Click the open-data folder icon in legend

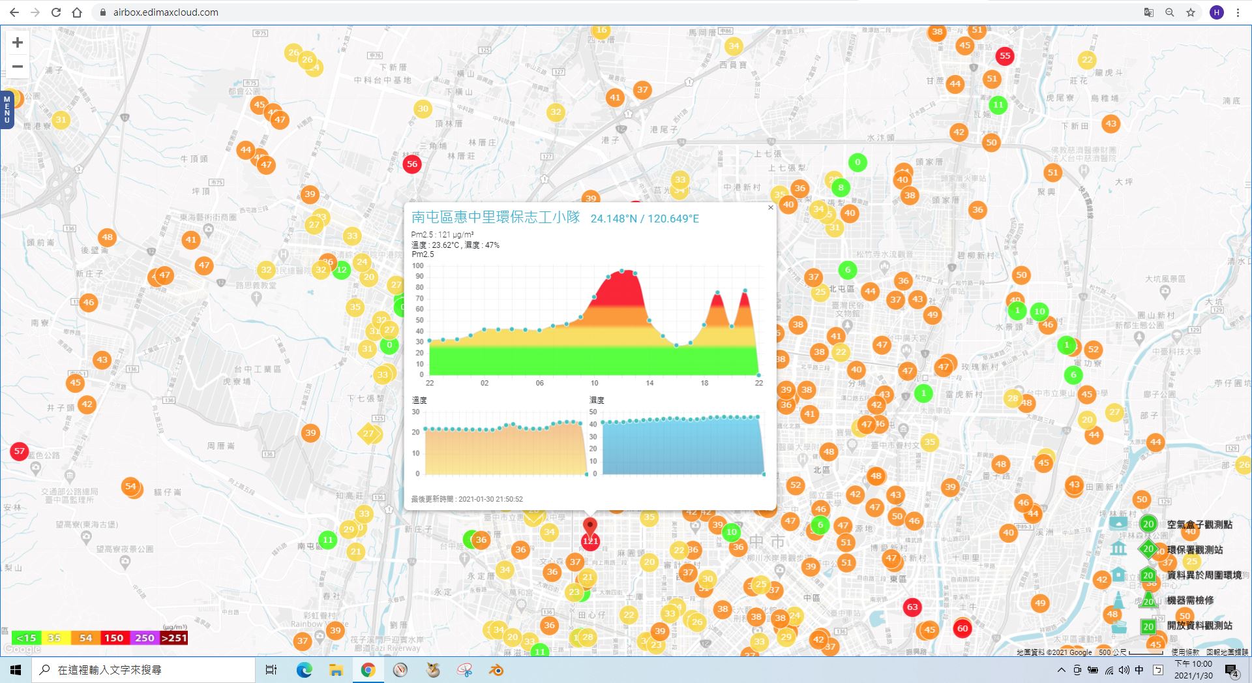(x=1119, y=626)
